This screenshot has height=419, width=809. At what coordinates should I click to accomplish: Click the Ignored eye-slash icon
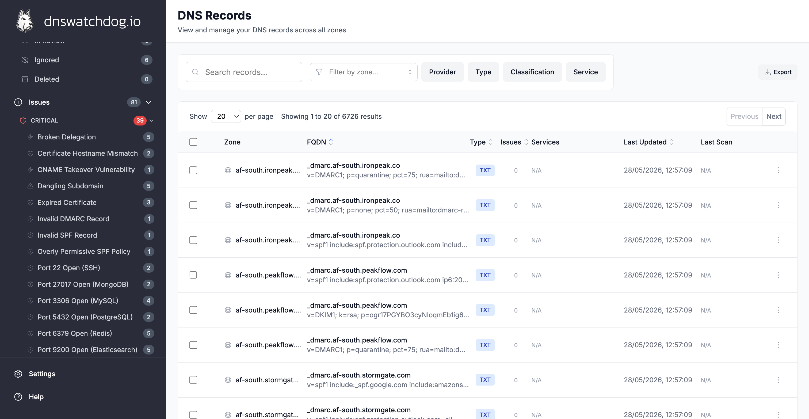(25, 60)
